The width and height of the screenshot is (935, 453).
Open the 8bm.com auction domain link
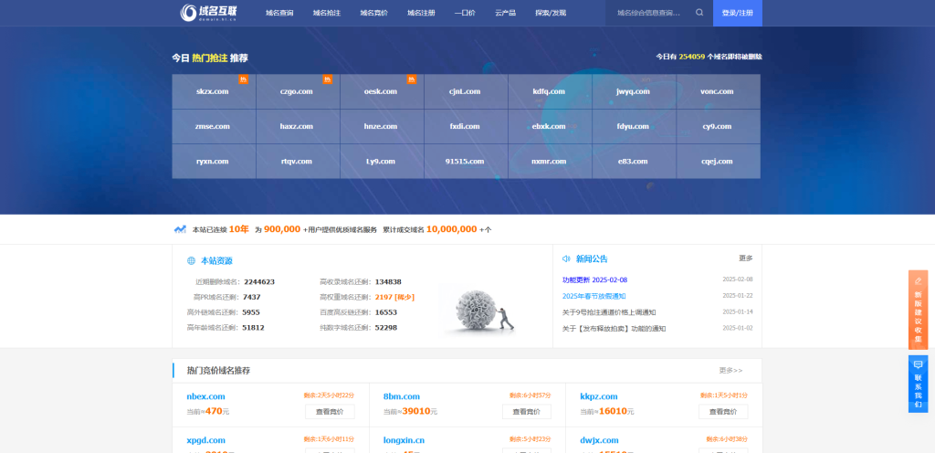point(402,396)
